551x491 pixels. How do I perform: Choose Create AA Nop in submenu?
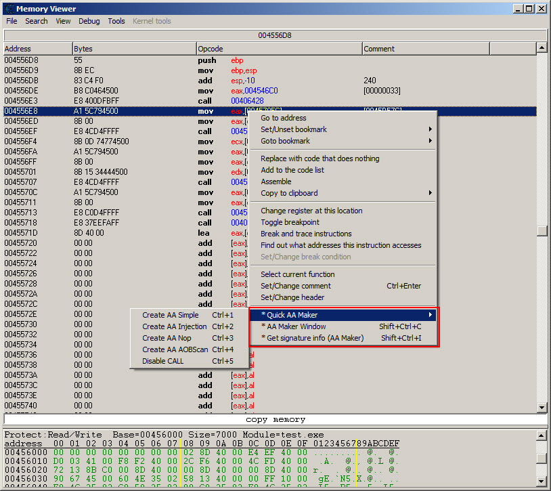(x=189, y=338)
